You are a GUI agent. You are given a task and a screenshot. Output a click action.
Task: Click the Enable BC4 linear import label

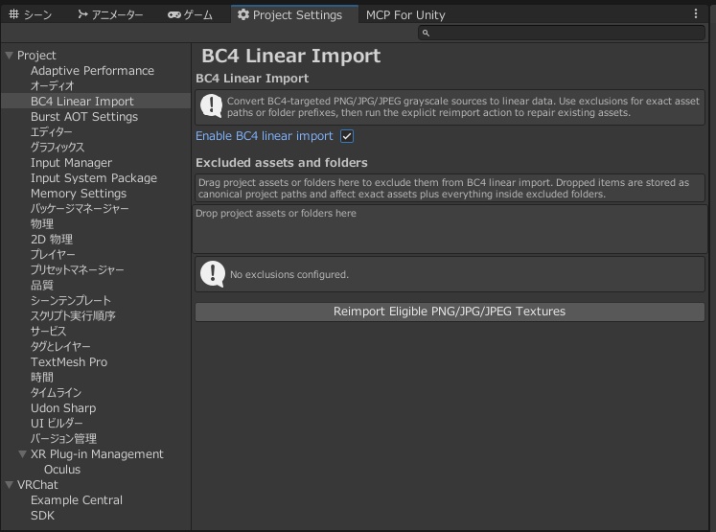(x=265, y=136)
